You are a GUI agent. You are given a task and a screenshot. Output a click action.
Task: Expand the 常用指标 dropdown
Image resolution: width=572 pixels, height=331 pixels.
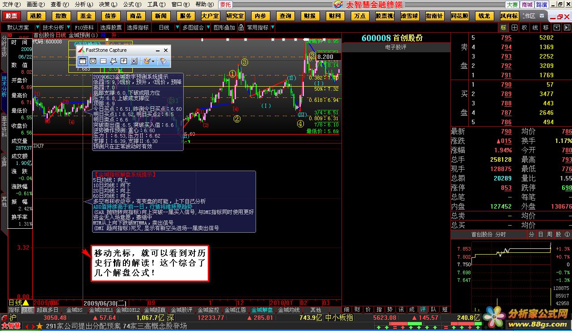pos(272,28)
